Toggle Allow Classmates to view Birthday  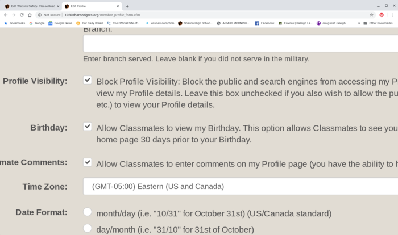point(88,126)
